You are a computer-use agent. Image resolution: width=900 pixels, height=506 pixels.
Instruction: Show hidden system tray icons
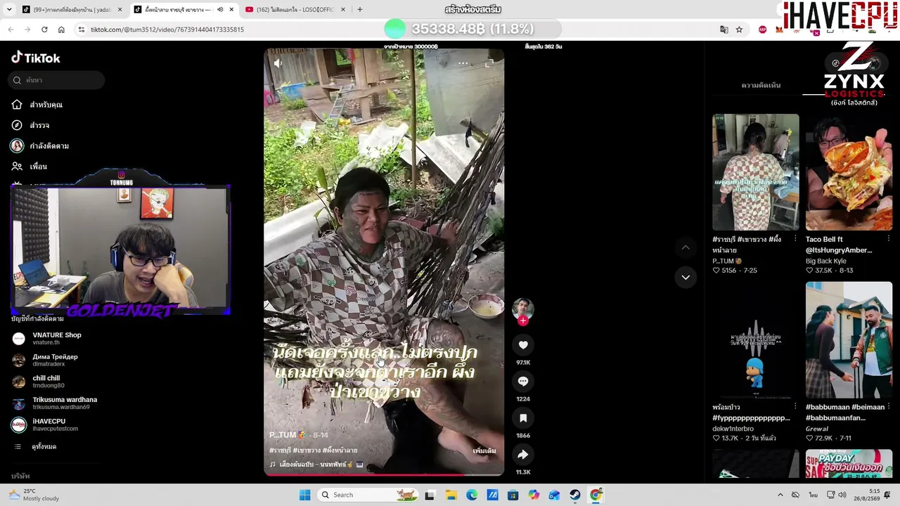(x=780, y=495)
